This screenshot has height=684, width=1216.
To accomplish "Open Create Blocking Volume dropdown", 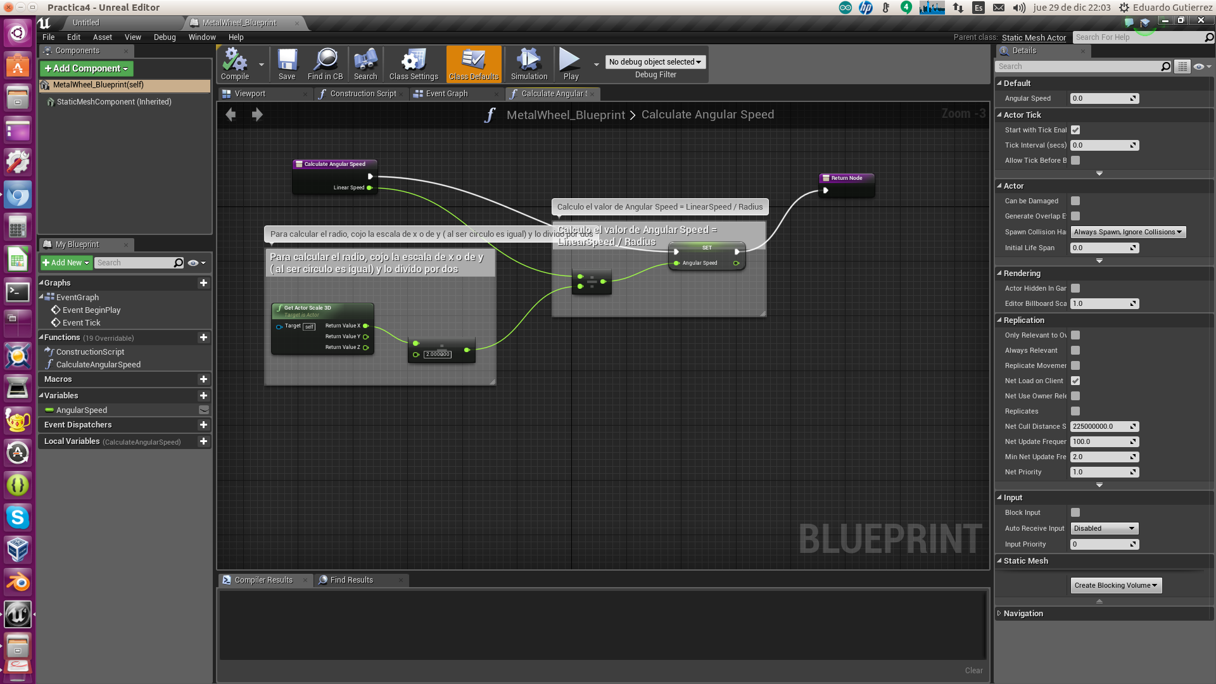I will pos(1116,586).
